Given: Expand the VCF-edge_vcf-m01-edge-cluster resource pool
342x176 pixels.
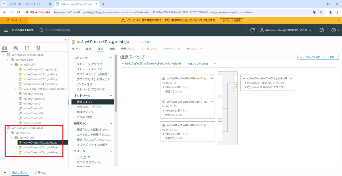Looking at the screenshot, I should (15, 89).
